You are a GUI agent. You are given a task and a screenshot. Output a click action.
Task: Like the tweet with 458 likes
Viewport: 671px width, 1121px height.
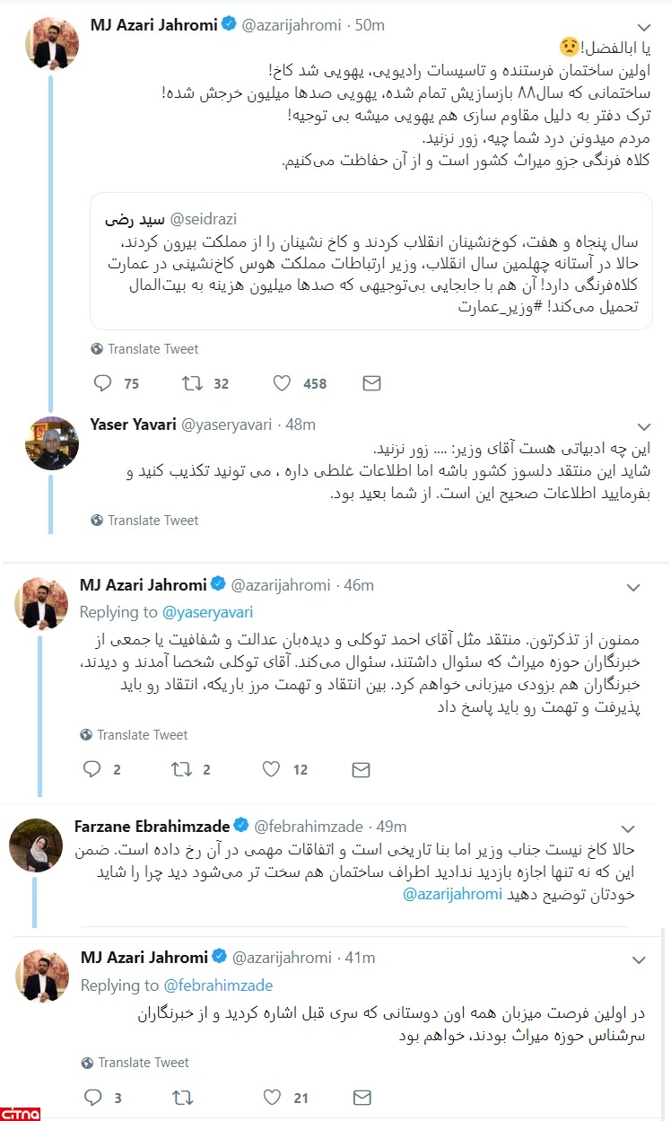[282, 383]
